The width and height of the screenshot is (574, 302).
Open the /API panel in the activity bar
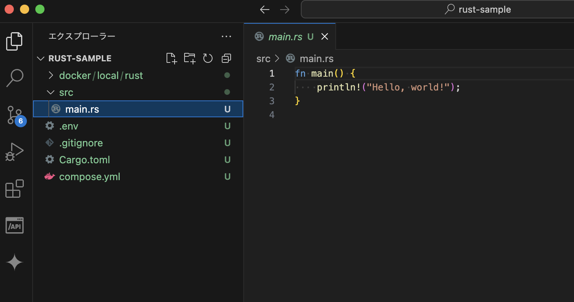coord(15,225)
